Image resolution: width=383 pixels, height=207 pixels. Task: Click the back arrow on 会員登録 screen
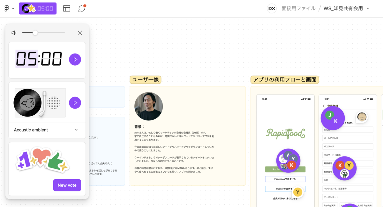coord(324,106)
